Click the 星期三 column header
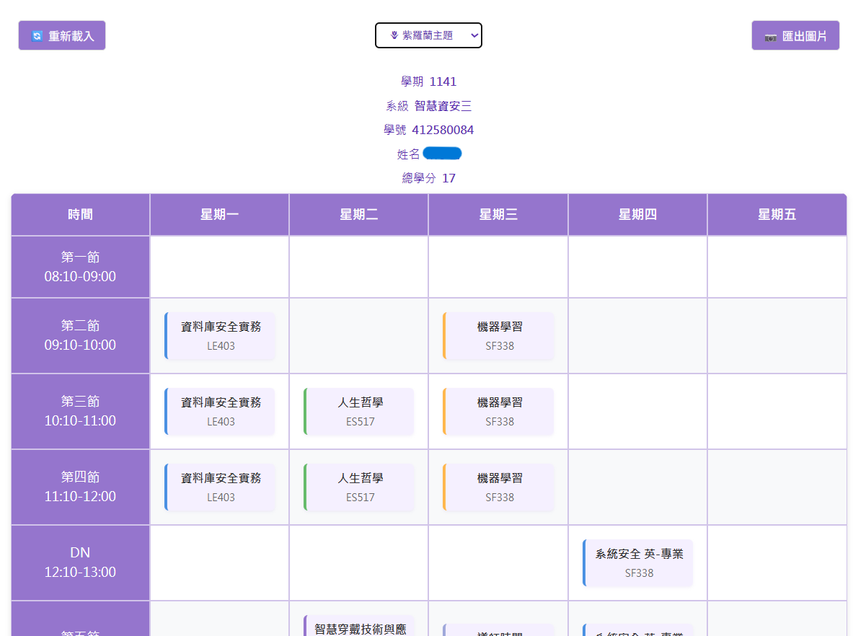Viewport: 853px width, 636px height. [x=498, y=214]
